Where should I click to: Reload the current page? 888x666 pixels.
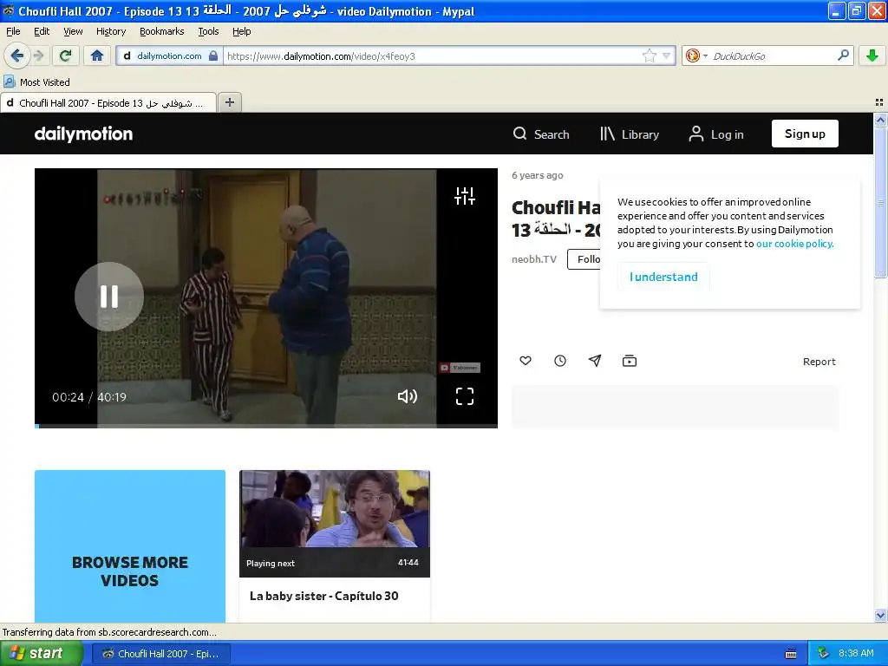[x=65, y=55]
